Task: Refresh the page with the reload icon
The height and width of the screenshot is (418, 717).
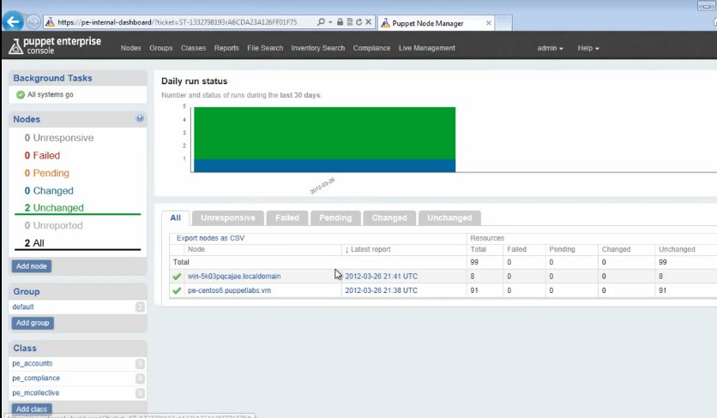Action: click(x=359, y=22)
